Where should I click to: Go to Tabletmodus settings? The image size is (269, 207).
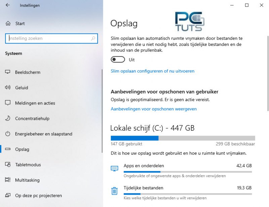point(28,165)
